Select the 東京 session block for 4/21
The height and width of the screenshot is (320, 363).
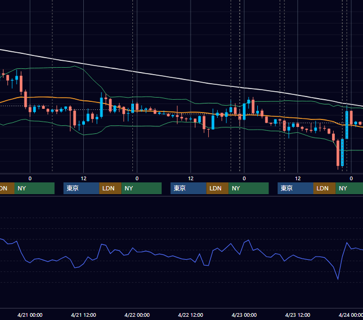(x=81, y=188)
